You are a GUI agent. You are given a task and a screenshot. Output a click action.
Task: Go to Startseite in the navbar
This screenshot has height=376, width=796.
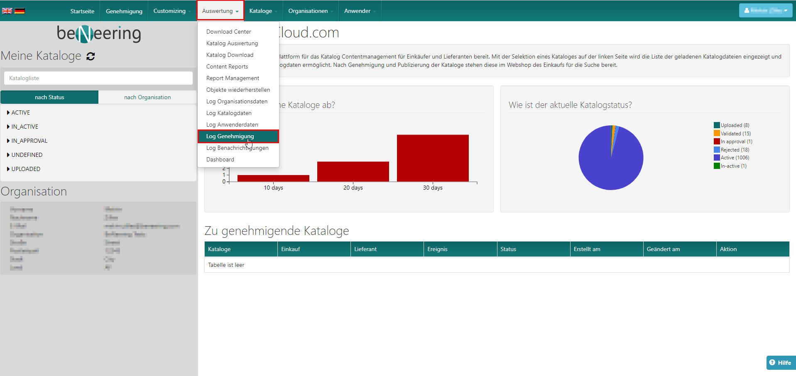pyautogui.click(x=82, y=11)
